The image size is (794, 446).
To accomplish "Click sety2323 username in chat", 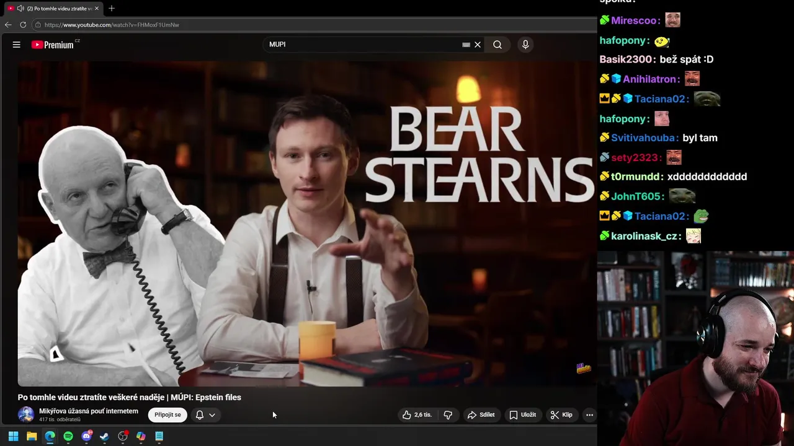I will pyautogui.click(x=635, y=158).
